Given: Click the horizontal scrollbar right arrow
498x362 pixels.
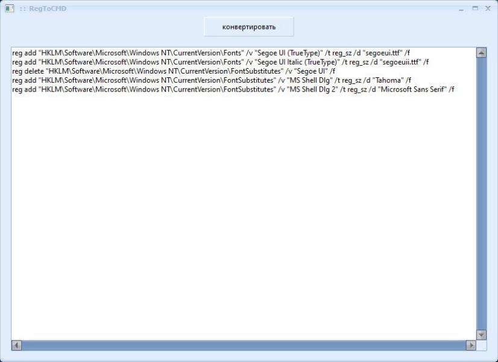Looking at the screenshot, I should point(470,346).
